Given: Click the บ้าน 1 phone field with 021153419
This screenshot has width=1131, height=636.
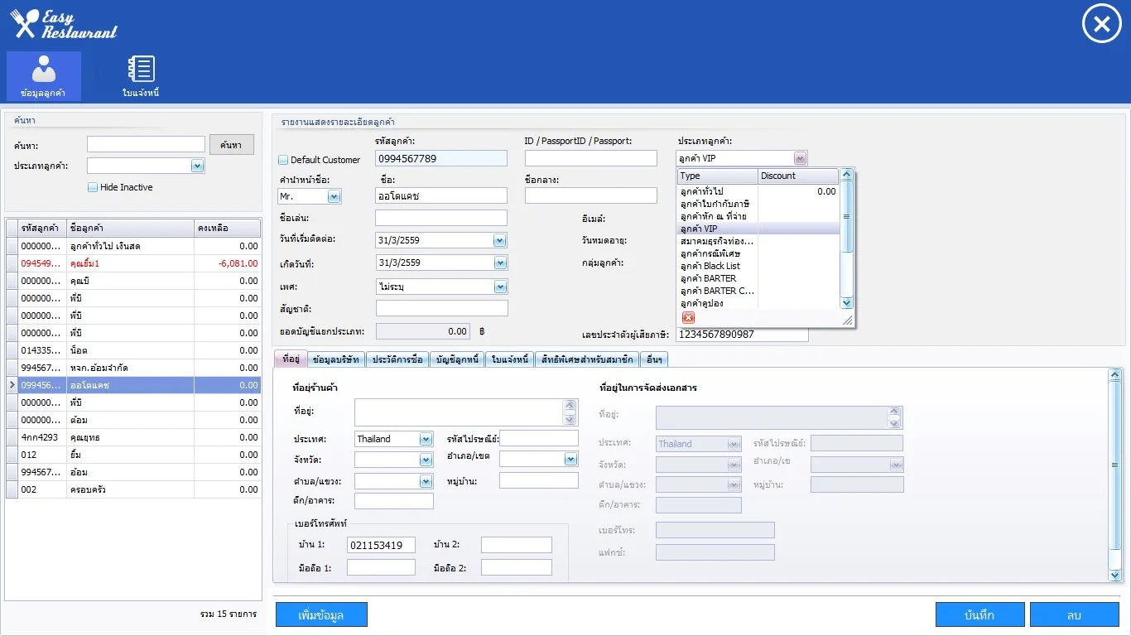Looking at the screenshot, I should pyautogui.click(x=381, y=545).
